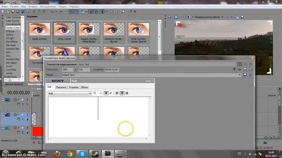282x158 pixels.
Task: Click the About link in Sony Text header
Action: [x=148, y=81]
